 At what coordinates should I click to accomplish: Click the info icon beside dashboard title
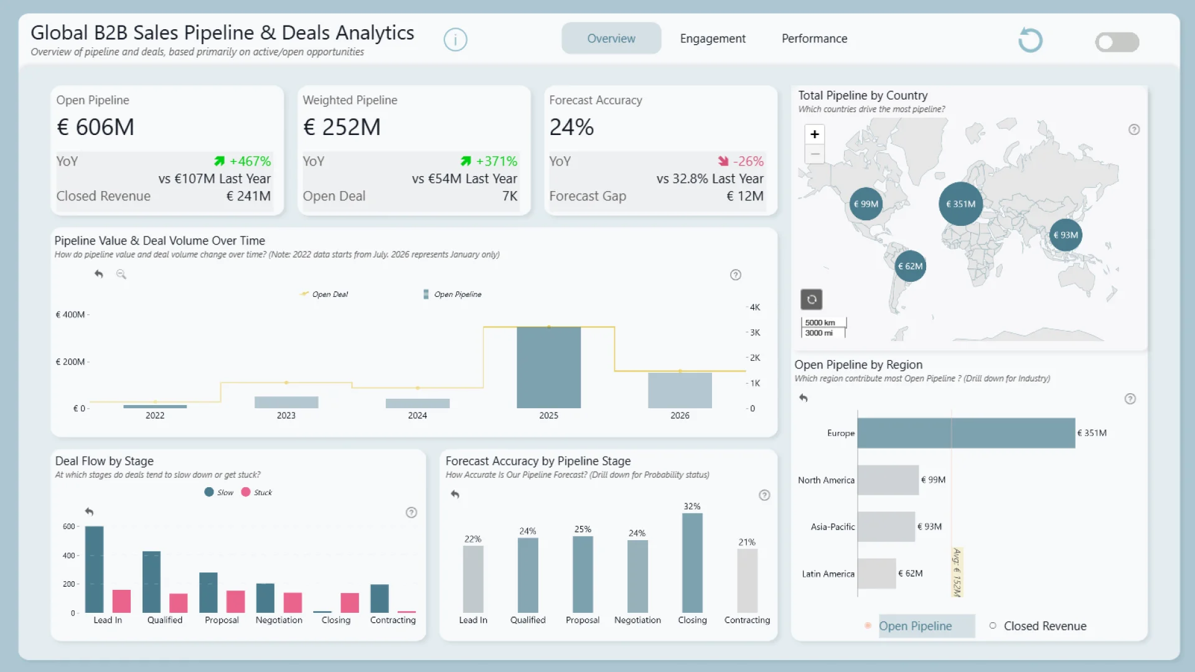[x=455, y=40]
